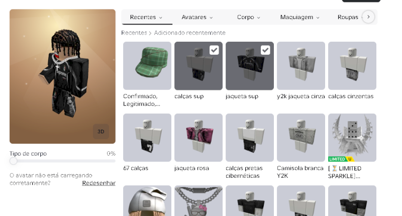
Task: Uncheck the jaqueta sup checkmark
Action: pyautogui.click(x=265, y=50)
